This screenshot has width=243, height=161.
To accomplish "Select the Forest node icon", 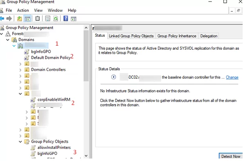I will tap(8, 33).
